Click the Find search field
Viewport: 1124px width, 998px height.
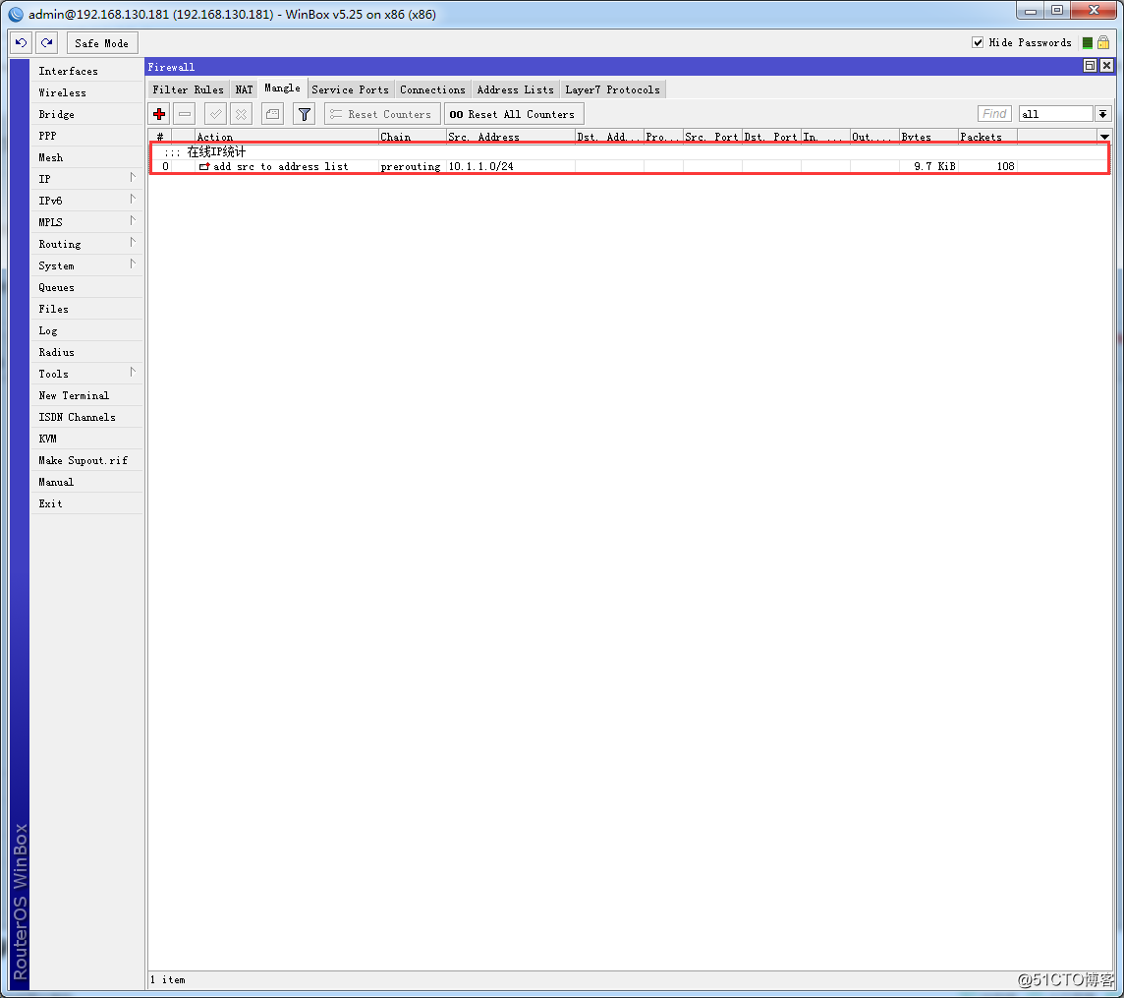coord(994,114)
